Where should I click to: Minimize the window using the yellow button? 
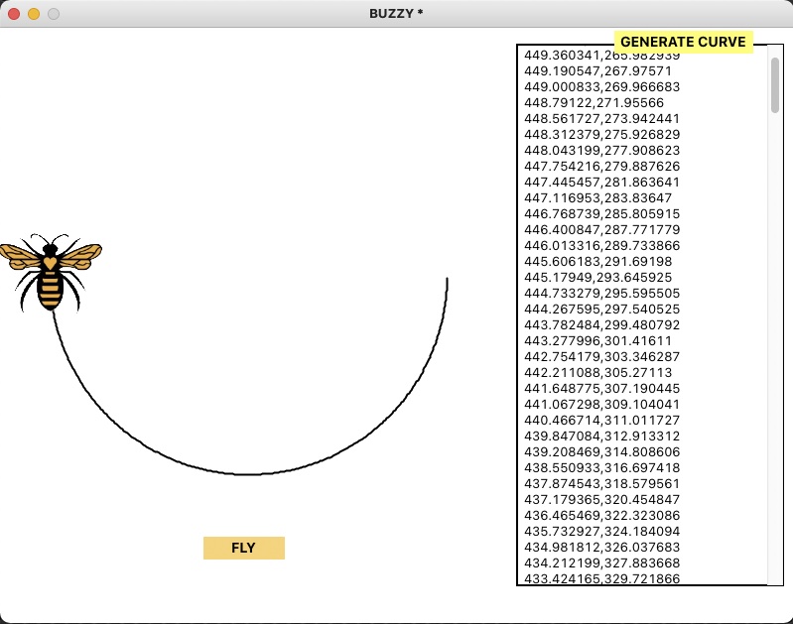pyautogui.click(x=34, y=14)
